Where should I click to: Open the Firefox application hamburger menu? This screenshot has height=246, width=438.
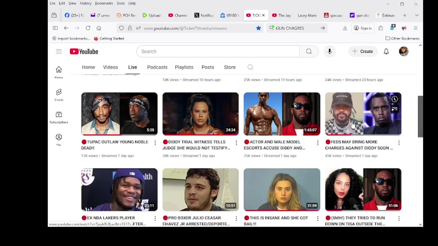coord(416,28)
